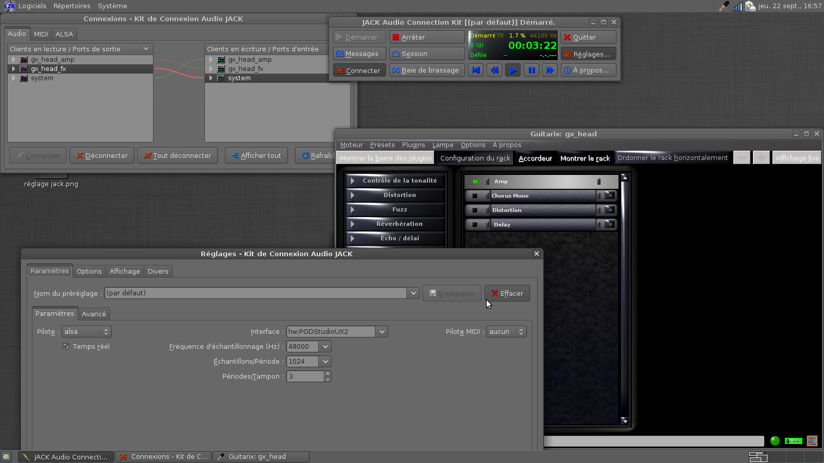Open Baie de brassage patchbay
This screenshot has height=463, width=824.
click(427, 70)
